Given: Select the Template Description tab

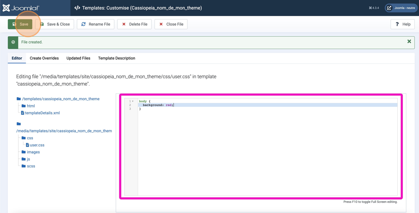Looking at the screenshot, I should click(x=116, y=58).
